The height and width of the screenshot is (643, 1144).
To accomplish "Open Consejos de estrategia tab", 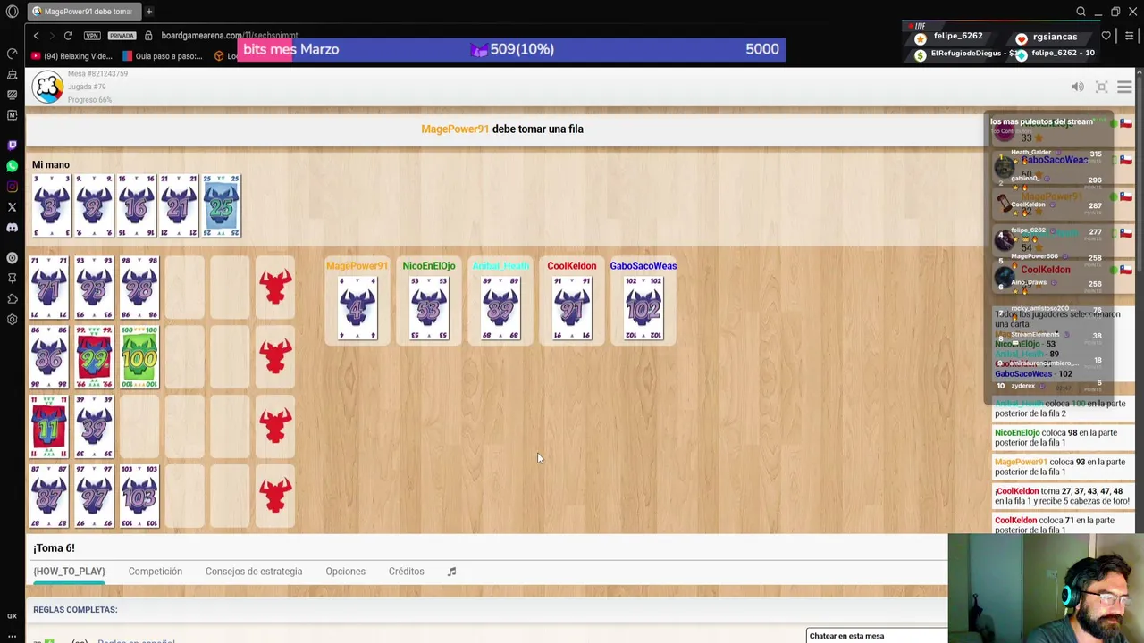I will (x=254, y=572).
